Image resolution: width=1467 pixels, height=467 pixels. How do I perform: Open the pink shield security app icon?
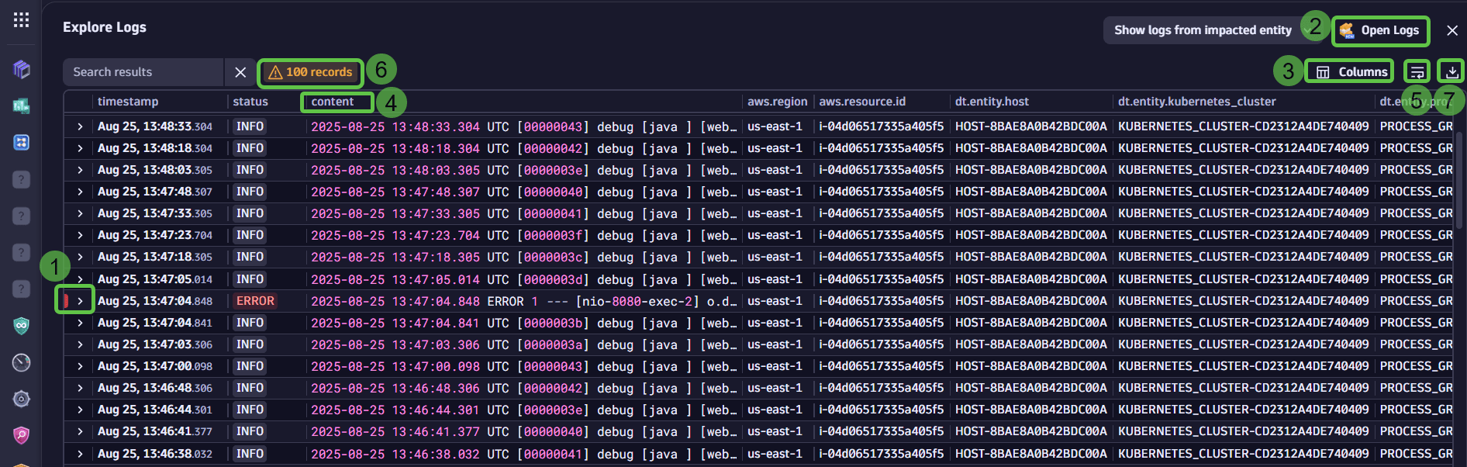22,435
